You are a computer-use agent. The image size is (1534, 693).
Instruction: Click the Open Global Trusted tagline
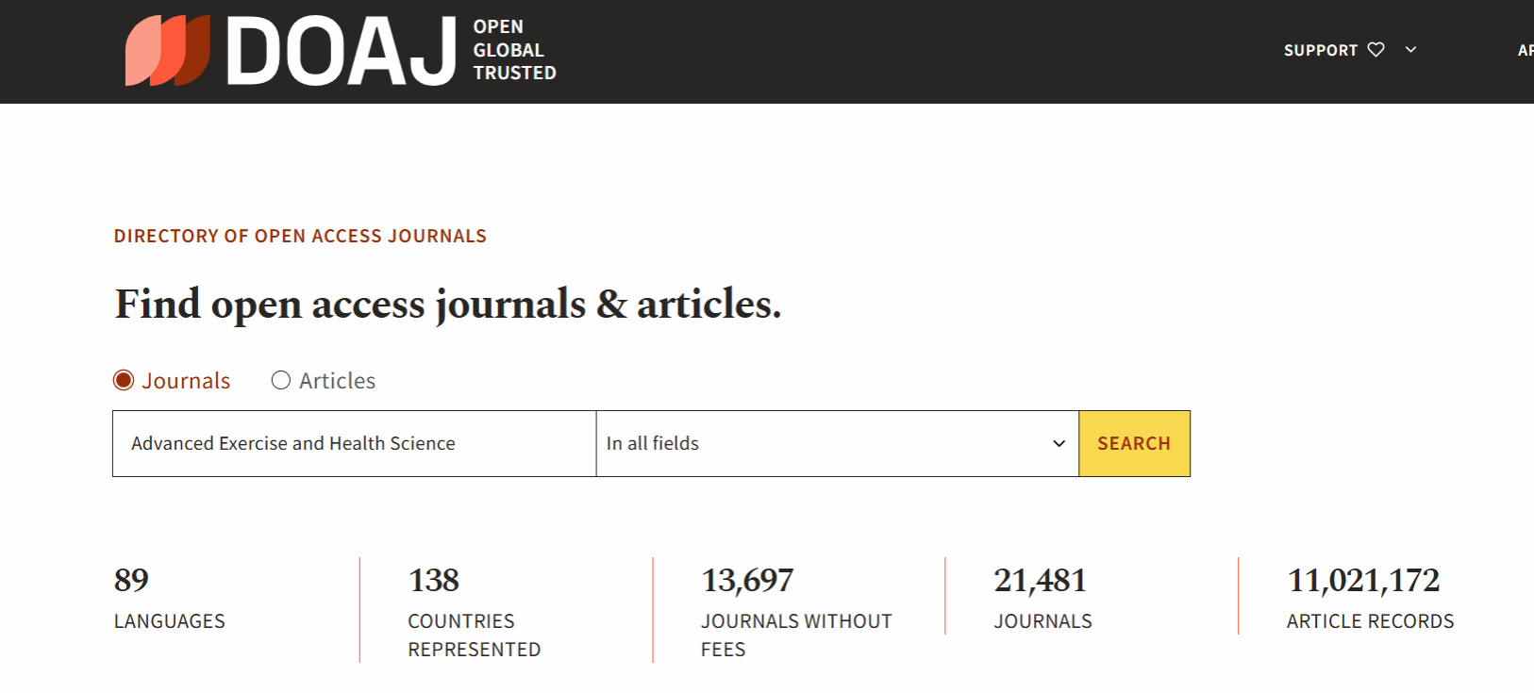tap(514, 50)
